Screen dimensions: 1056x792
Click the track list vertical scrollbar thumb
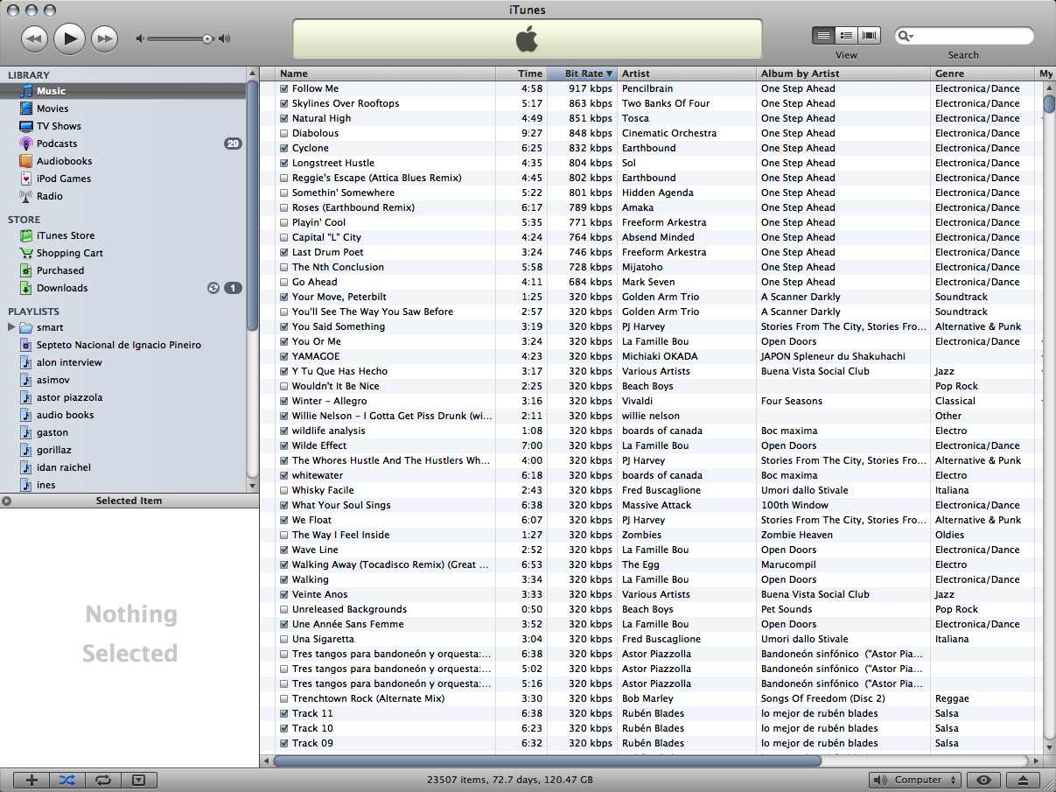1050,103
